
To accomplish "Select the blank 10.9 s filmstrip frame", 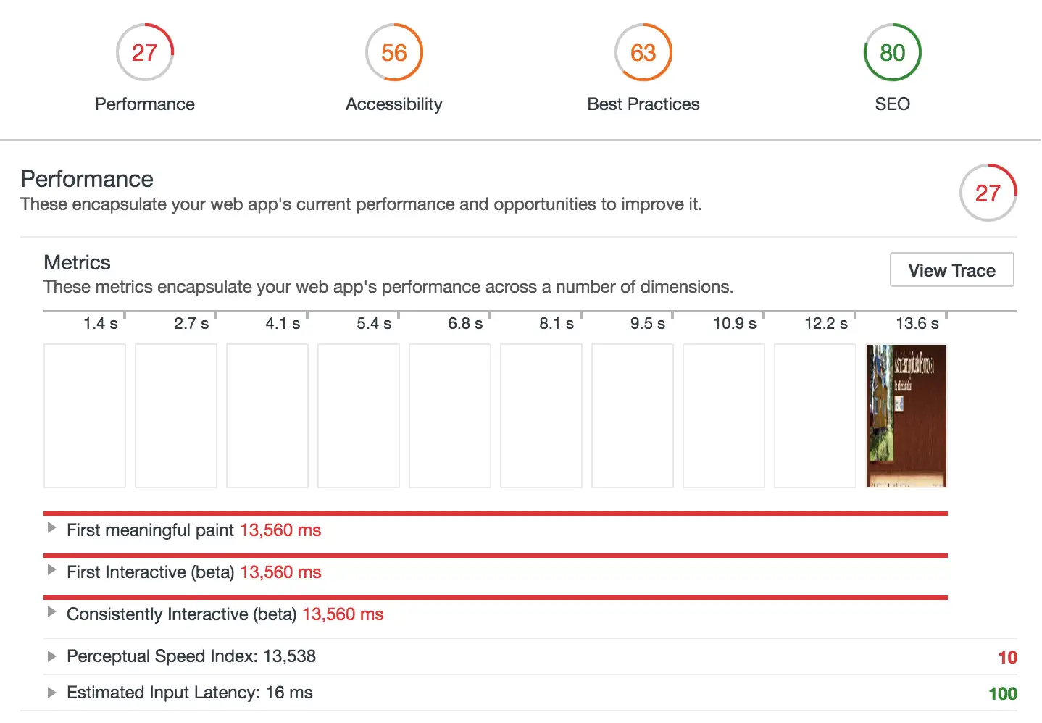I will click(724, 416).
